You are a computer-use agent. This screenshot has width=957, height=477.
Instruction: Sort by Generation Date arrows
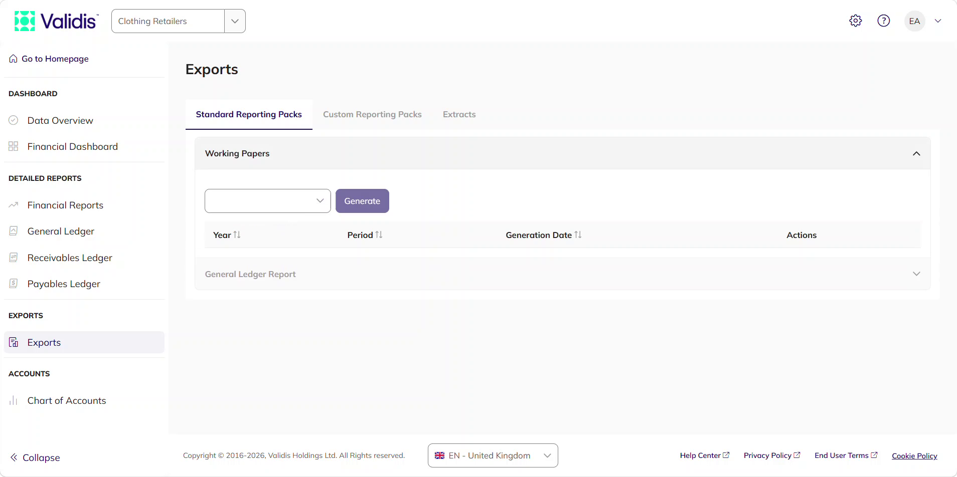tap(578, 234)
